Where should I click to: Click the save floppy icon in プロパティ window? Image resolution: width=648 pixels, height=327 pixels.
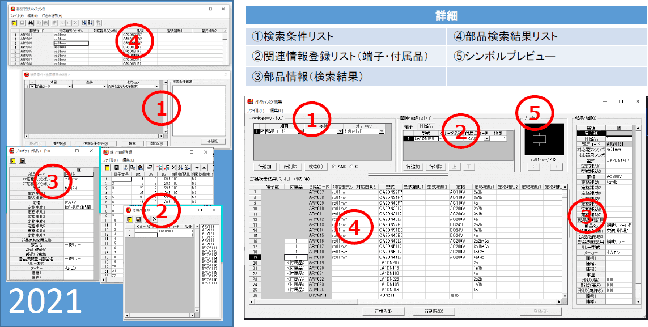click(x=22, y=160)
